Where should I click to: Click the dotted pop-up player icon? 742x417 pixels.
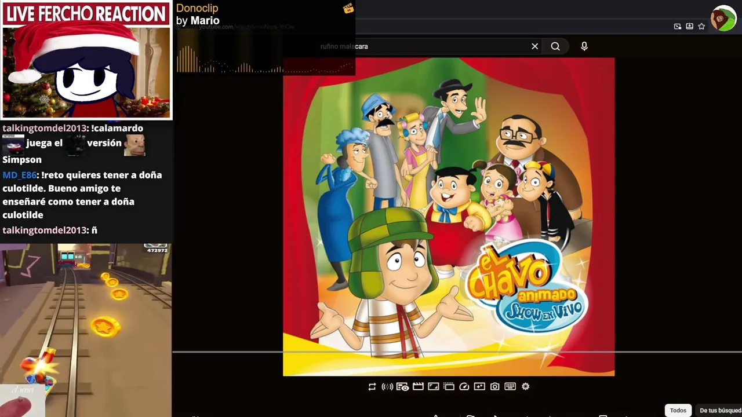point(449,387)
